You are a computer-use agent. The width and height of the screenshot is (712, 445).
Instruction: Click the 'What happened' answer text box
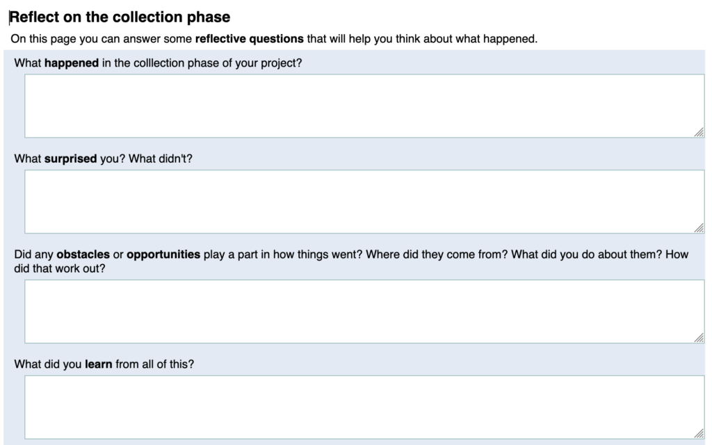pyautogui.click(x=364, y=106)
